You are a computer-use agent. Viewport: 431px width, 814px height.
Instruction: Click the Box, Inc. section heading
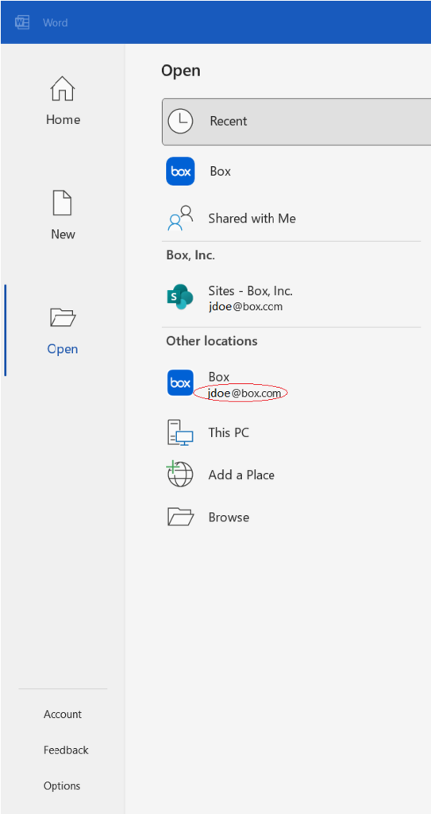pos(190,255)
